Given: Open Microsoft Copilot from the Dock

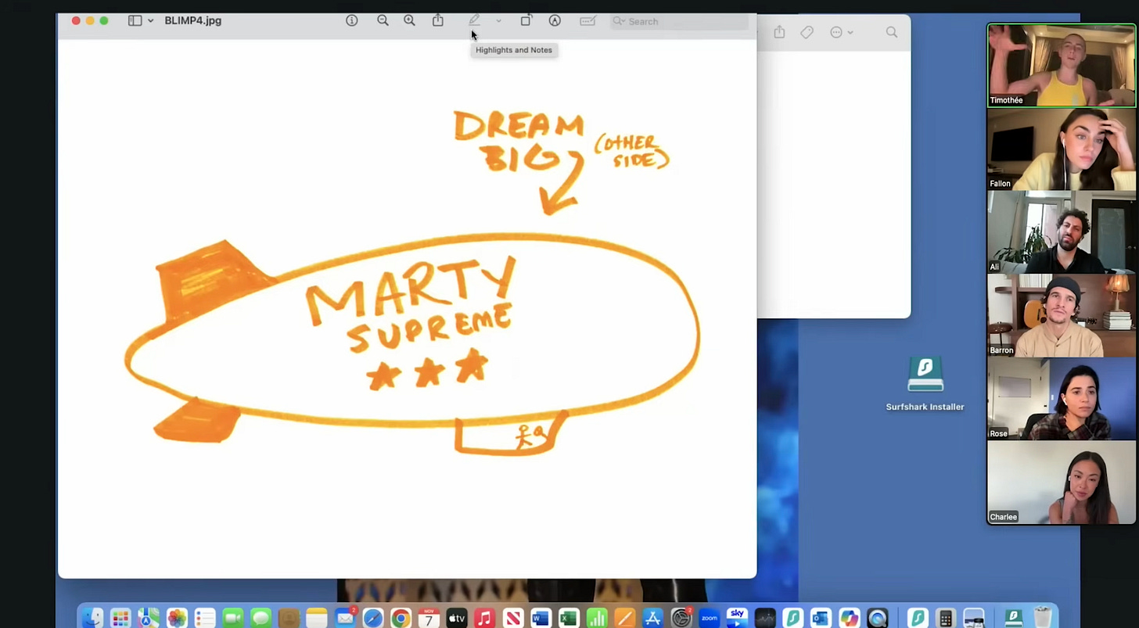Looking at the screenshot, I should 850,618.
